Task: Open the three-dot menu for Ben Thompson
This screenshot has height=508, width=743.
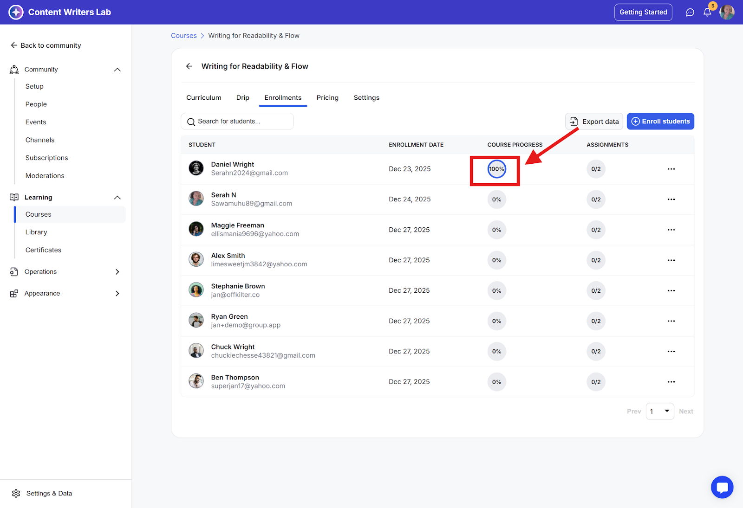Action: [x=671, y=382]
